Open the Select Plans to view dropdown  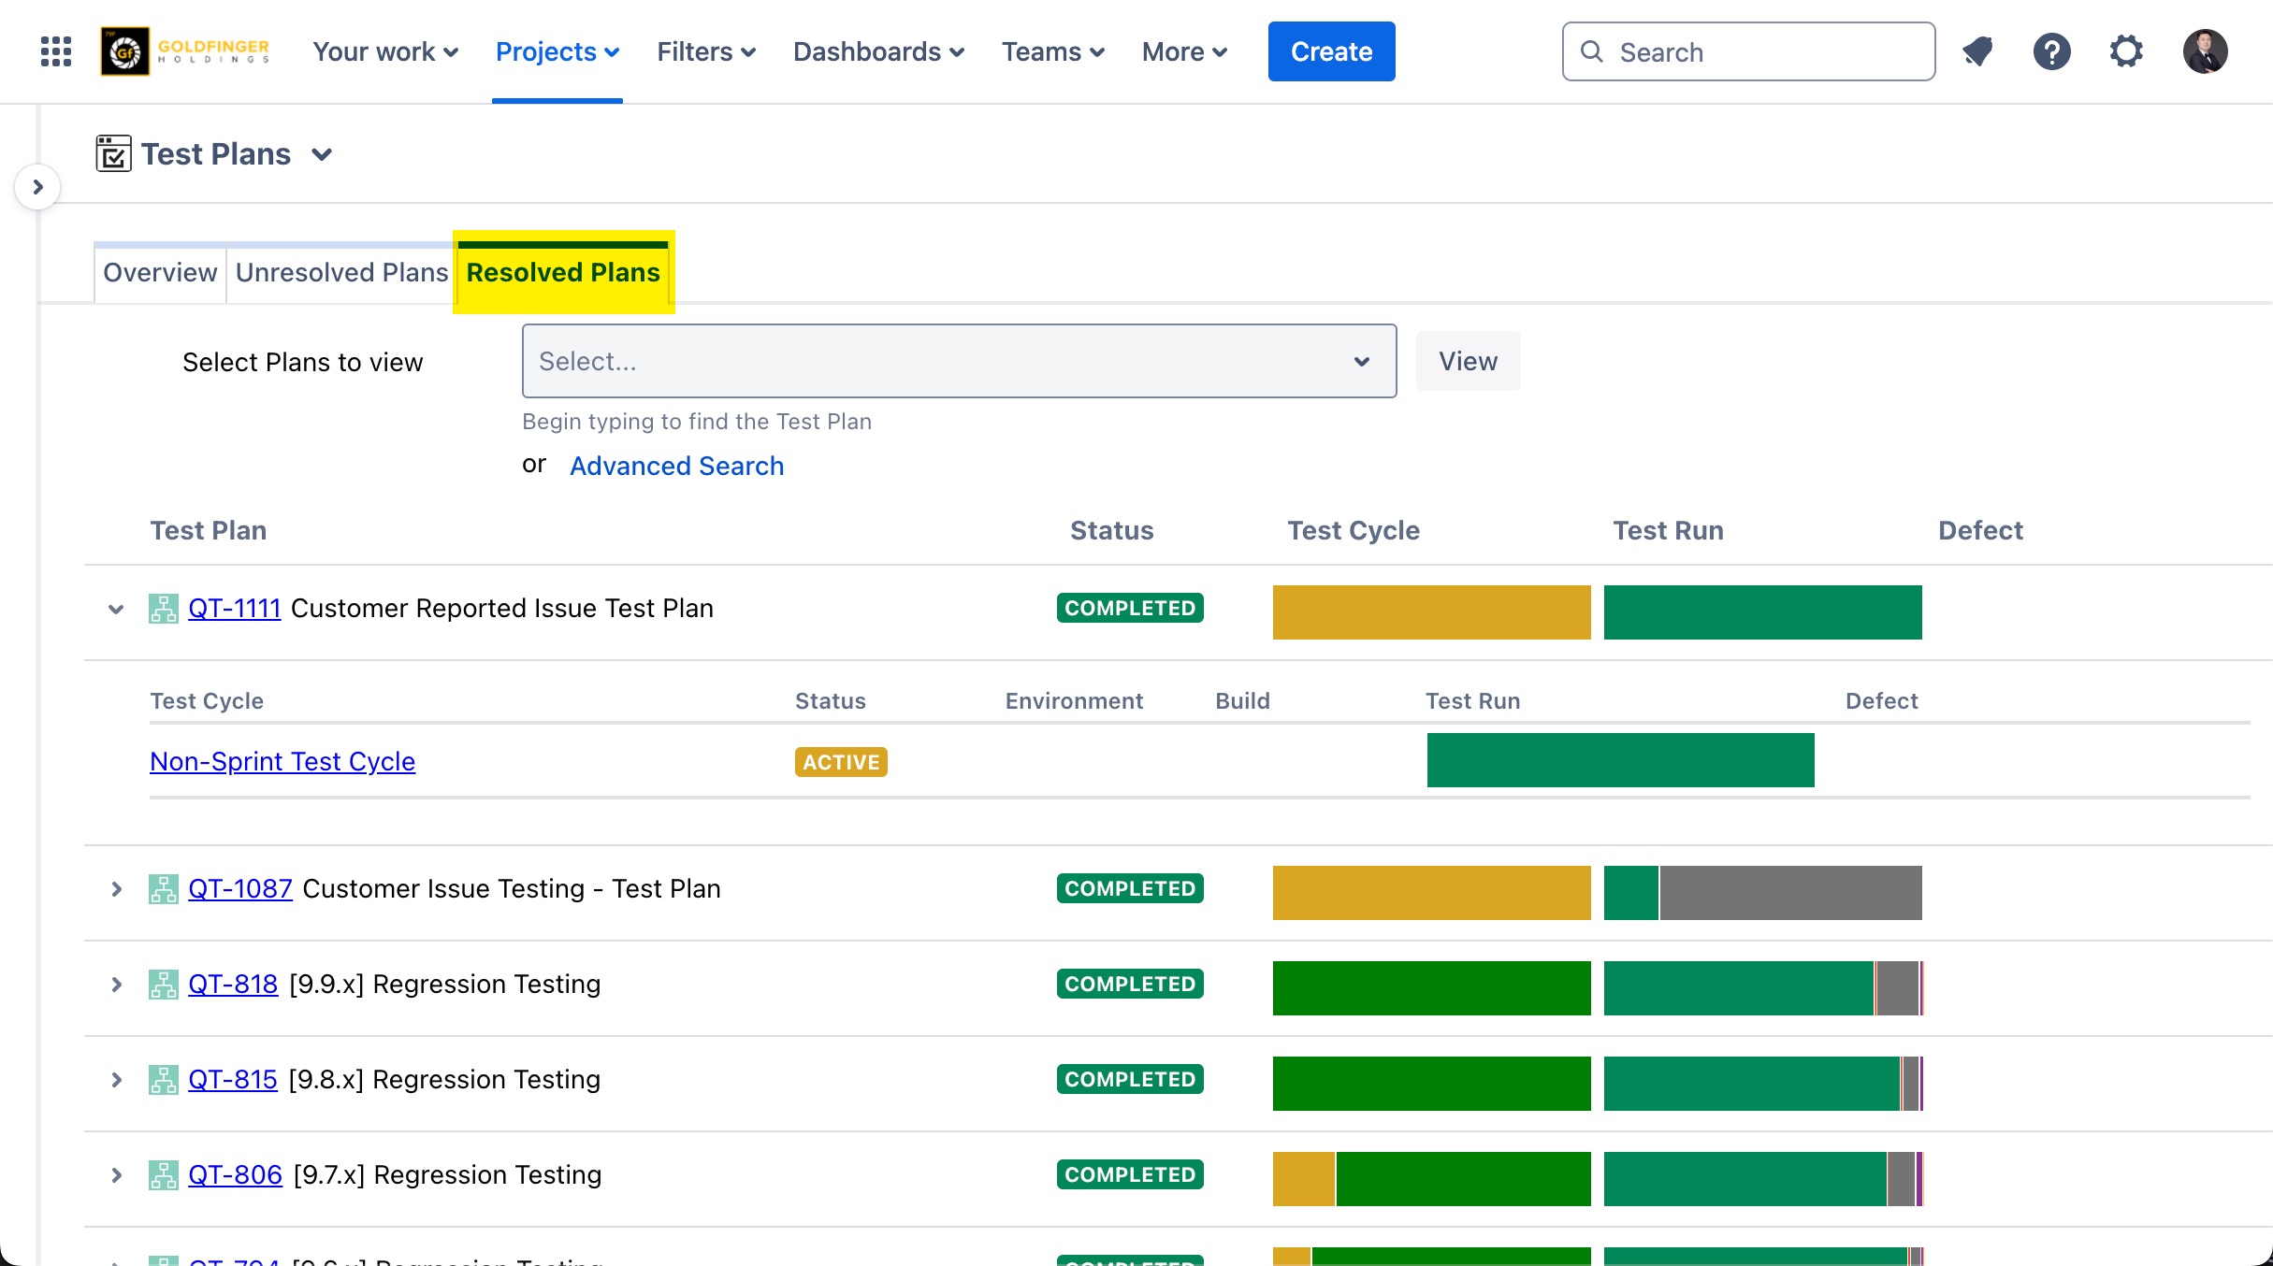[959, 361]
